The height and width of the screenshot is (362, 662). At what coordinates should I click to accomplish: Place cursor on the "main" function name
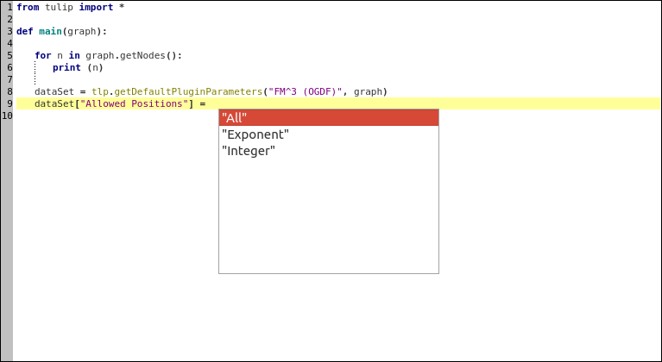click(x=50, y=31)
